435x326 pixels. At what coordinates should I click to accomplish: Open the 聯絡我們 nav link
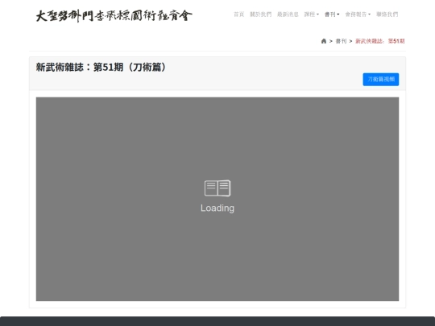click(387, 14)
